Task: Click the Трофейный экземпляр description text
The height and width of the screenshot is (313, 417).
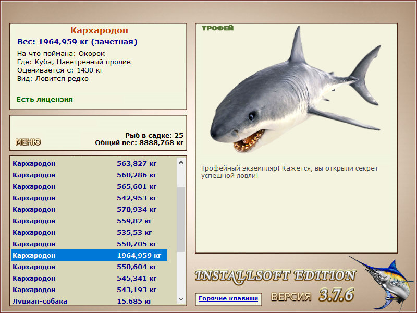Action: point(289,172)
